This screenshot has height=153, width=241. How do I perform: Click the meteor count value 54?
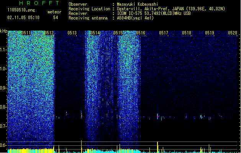(56, 18)
